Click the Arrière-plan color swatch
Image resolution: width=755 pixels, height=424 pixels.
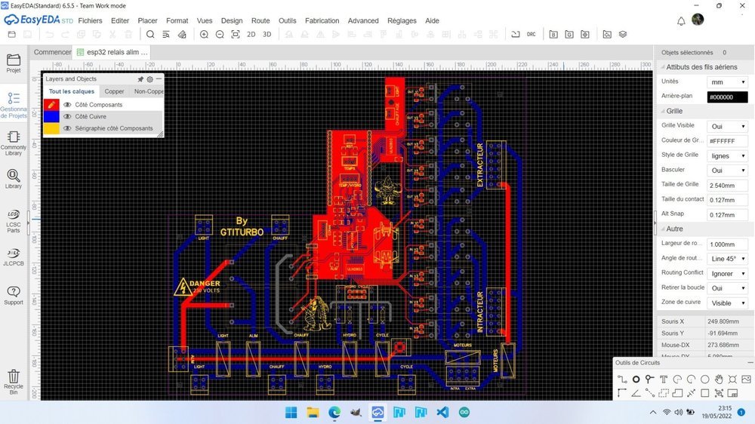(x=727, y=97)
